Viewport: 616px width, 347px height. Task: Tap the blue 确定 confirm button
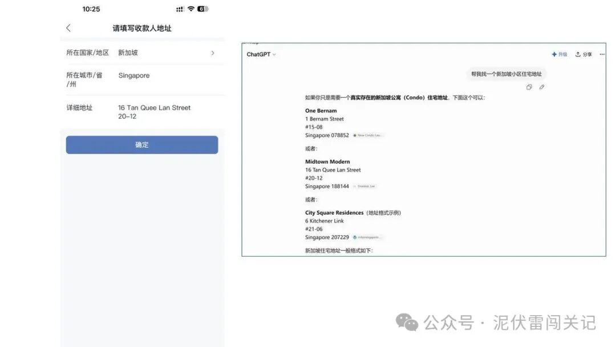click(142, 144)
